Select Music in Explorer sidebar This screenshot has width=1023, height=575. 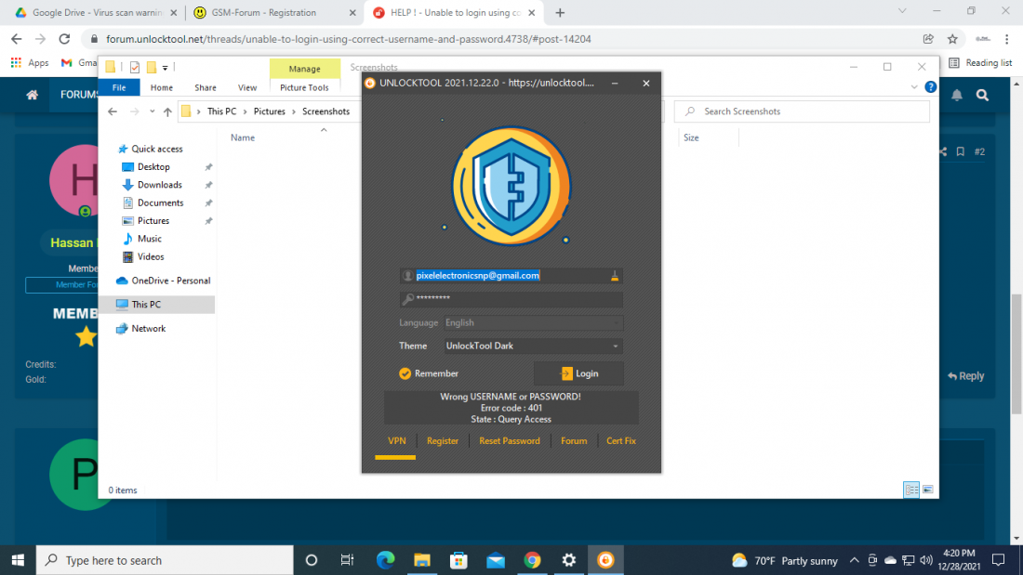pos(149,239)
